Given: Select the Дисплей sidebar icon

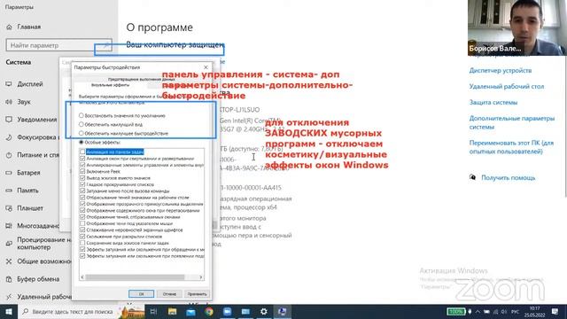Looking at the screenshot, I should tap(9, 84).
